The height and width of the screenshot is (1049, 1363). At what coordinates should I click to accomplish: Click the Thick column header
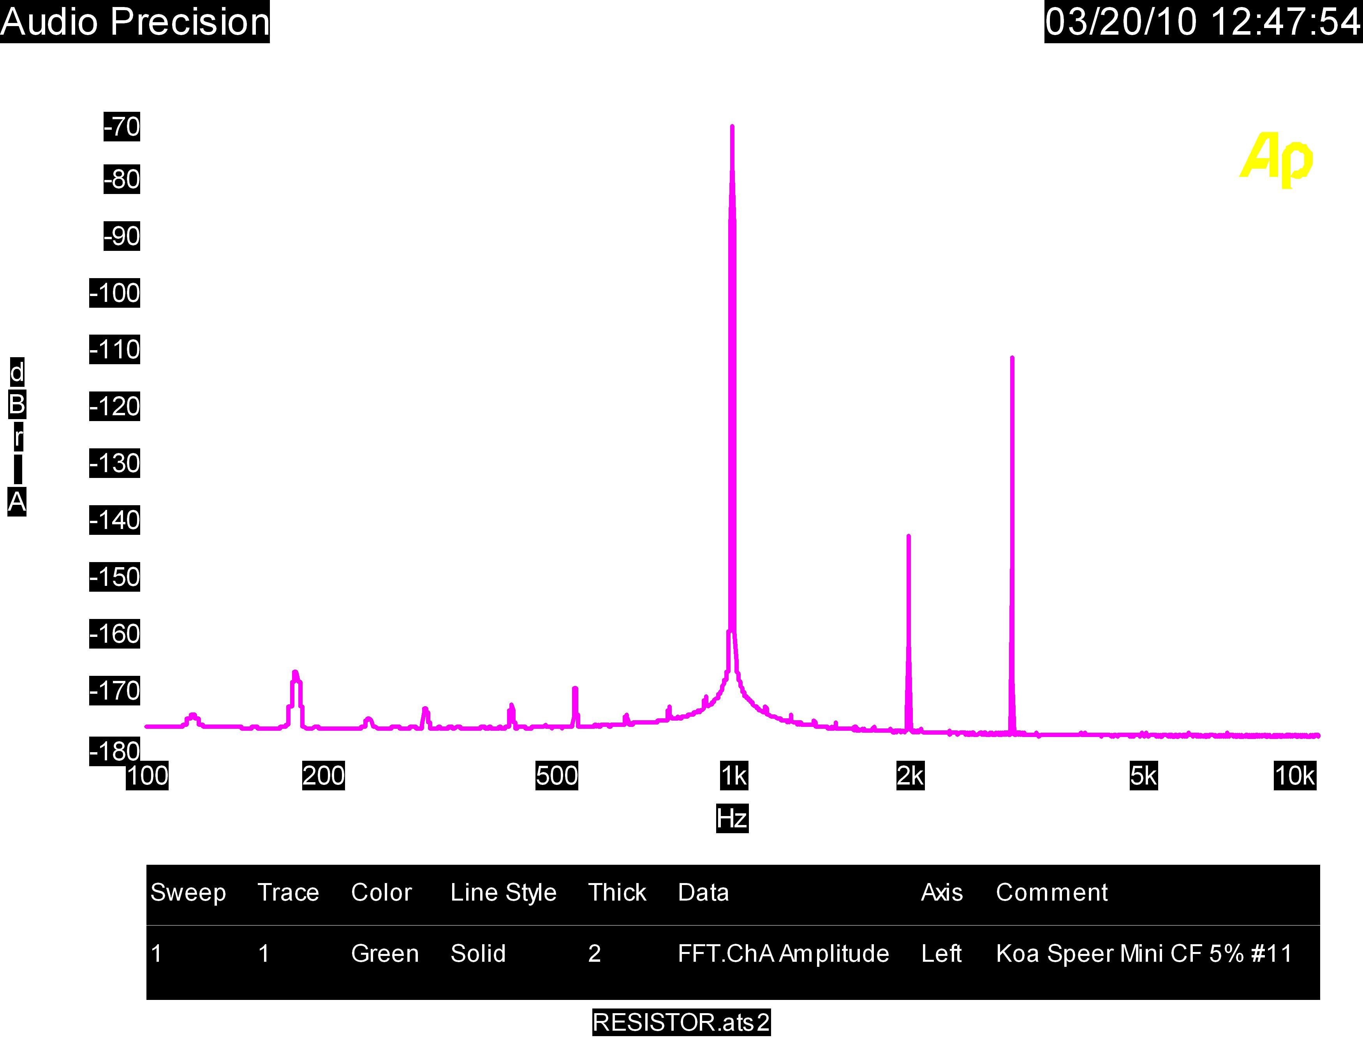tap(616, 892)
